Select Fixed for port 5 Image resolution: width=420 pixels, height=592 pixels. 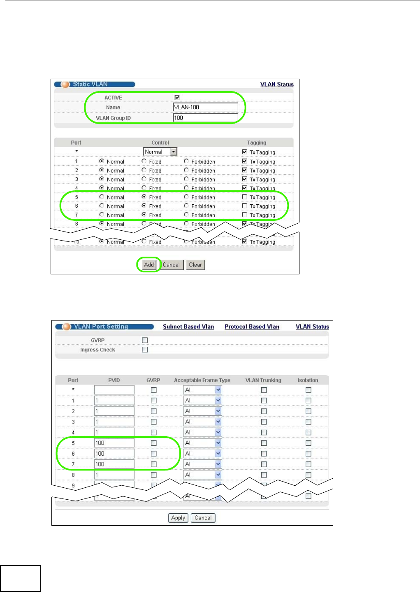point(144,197)
